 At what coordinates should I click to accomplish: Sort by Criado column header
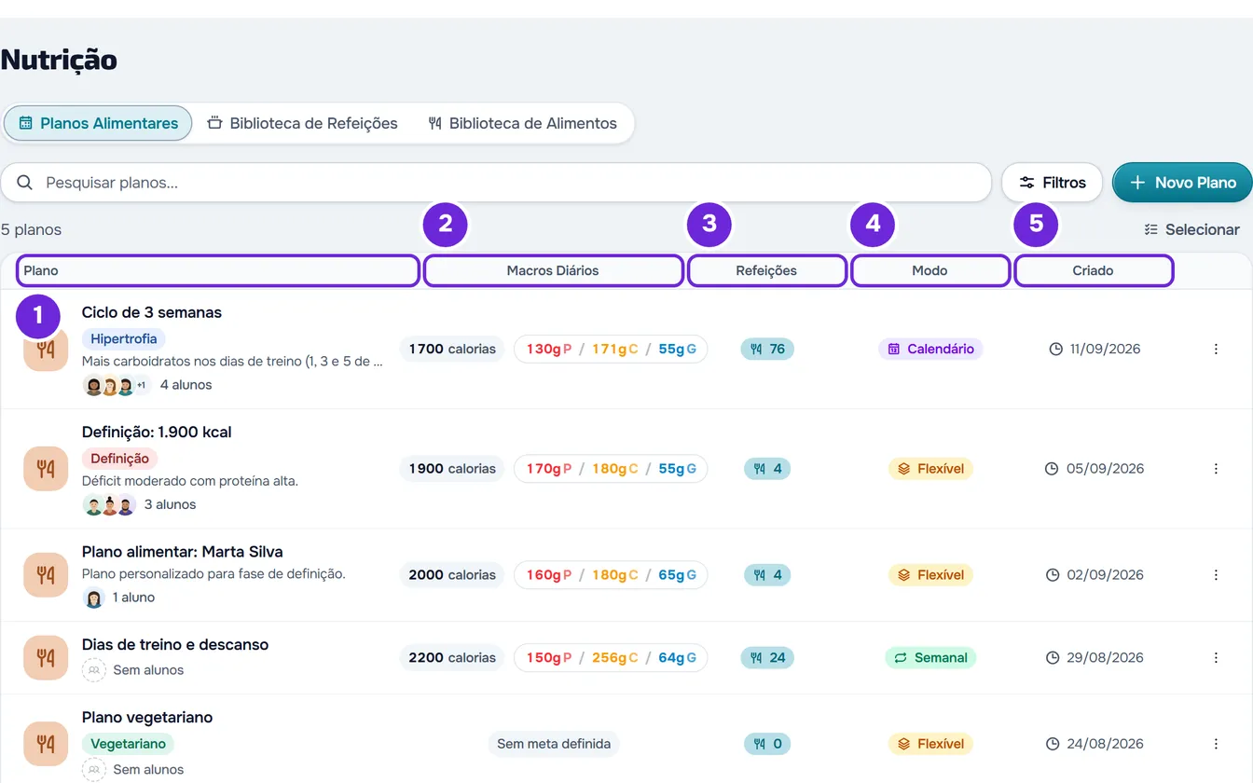[x=1093, y=270]
